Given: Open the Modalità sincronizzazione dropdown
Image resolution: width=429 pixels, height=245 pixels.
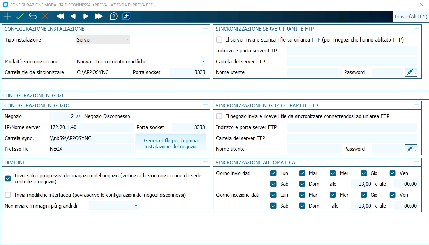Looking at the screenshot, I should coord(203,62).
